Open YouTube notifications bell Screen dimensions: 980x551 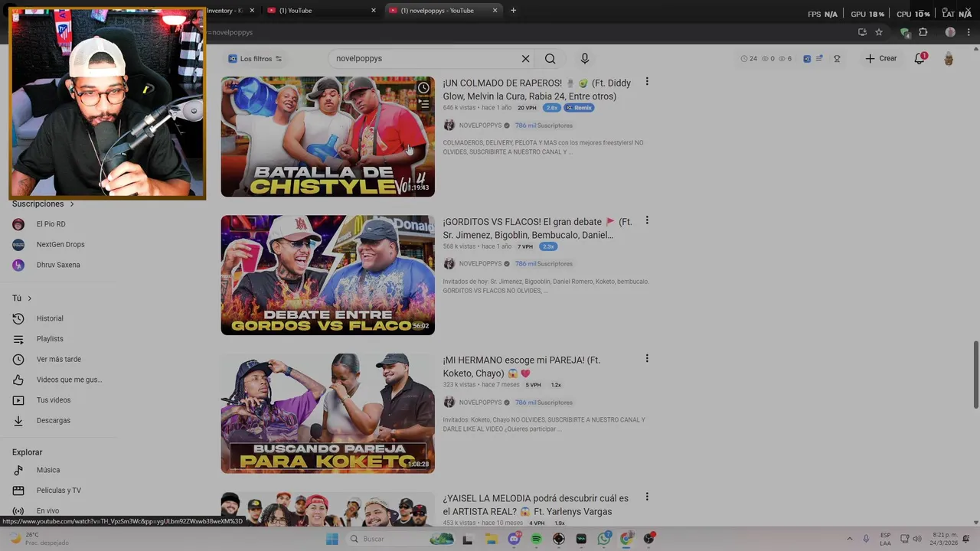click(920, 58)
